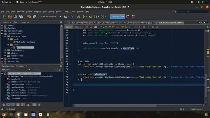
Task: Open Chrome from the taskbar
Action: click(4, 115)
